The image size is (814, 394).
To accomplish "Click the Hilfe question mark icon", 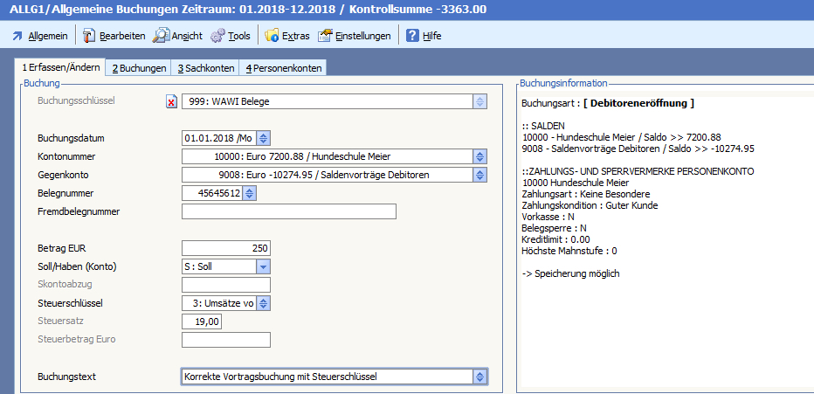I will click(x=412, y=36).
